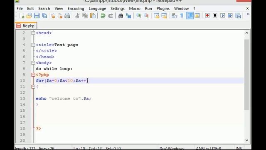Click the text 'do while loop:'
This screenshot has height=150, width=266.
pos(54,69)
